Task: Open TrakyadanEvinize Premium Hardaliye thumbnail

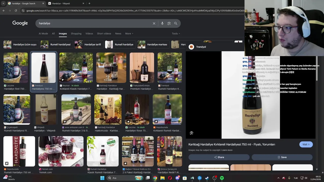Action: pyautogui.click(x=142, y=68)
